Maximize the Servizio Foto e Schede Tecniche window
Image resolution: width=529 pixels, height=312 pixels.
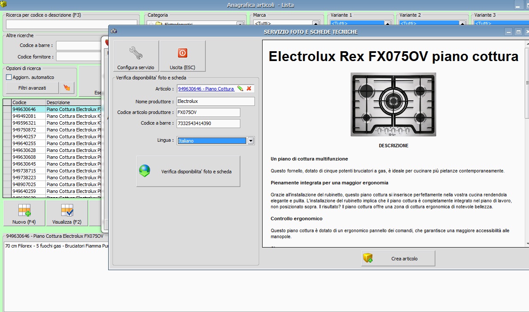(518, 32)
